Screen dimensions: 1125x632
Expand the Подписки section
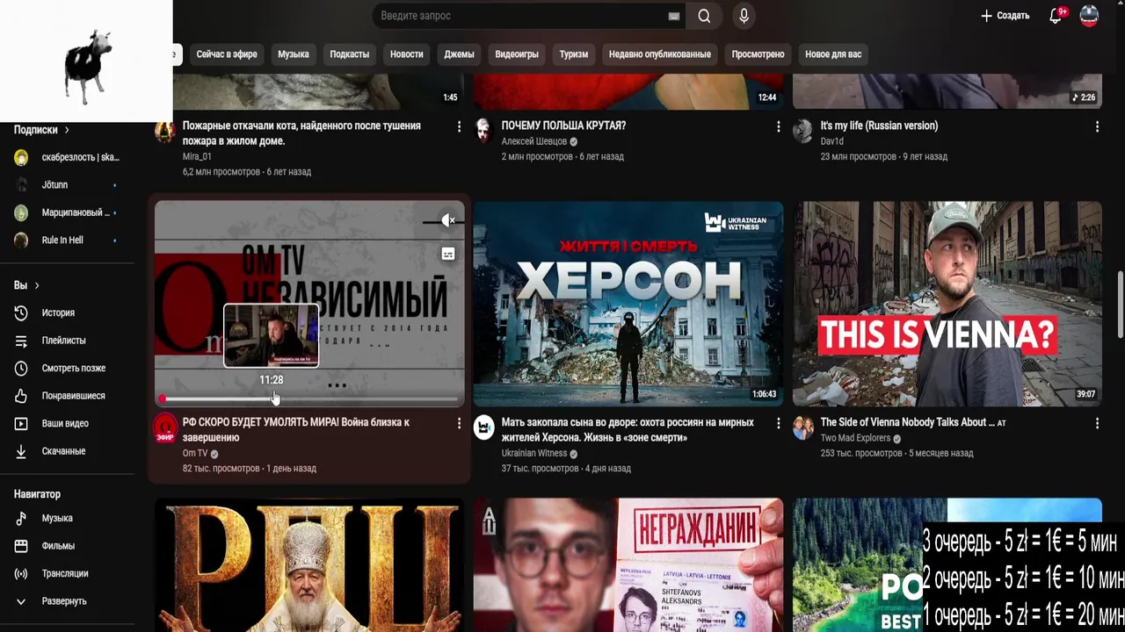tap(41, 130)
